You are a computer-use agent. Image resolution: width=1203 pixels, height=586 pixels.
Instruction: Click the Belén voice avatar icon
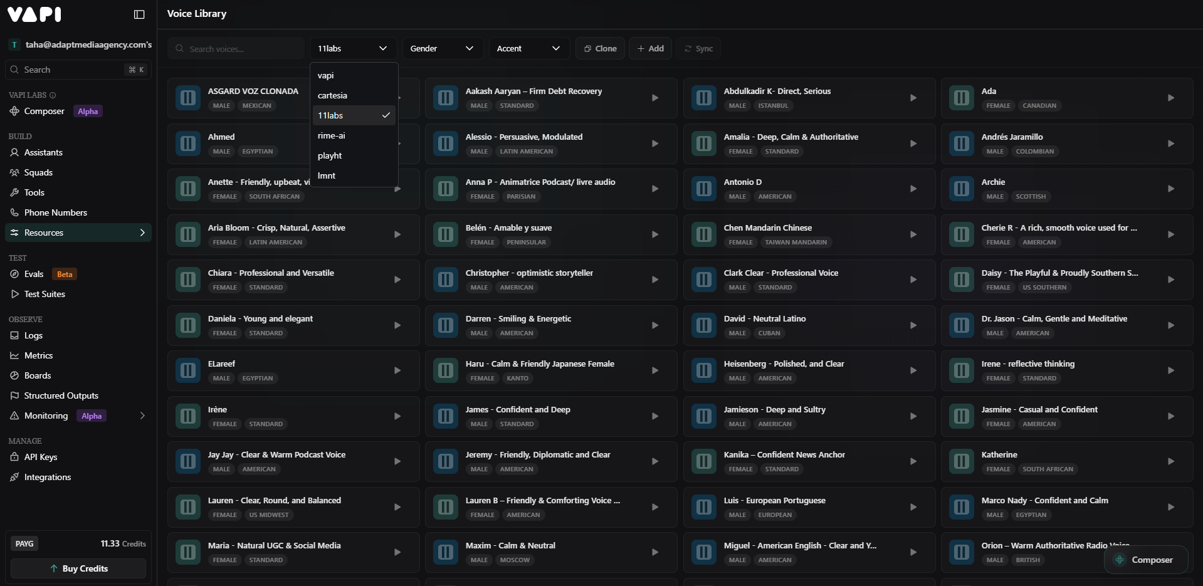click(x=446, y=234)
